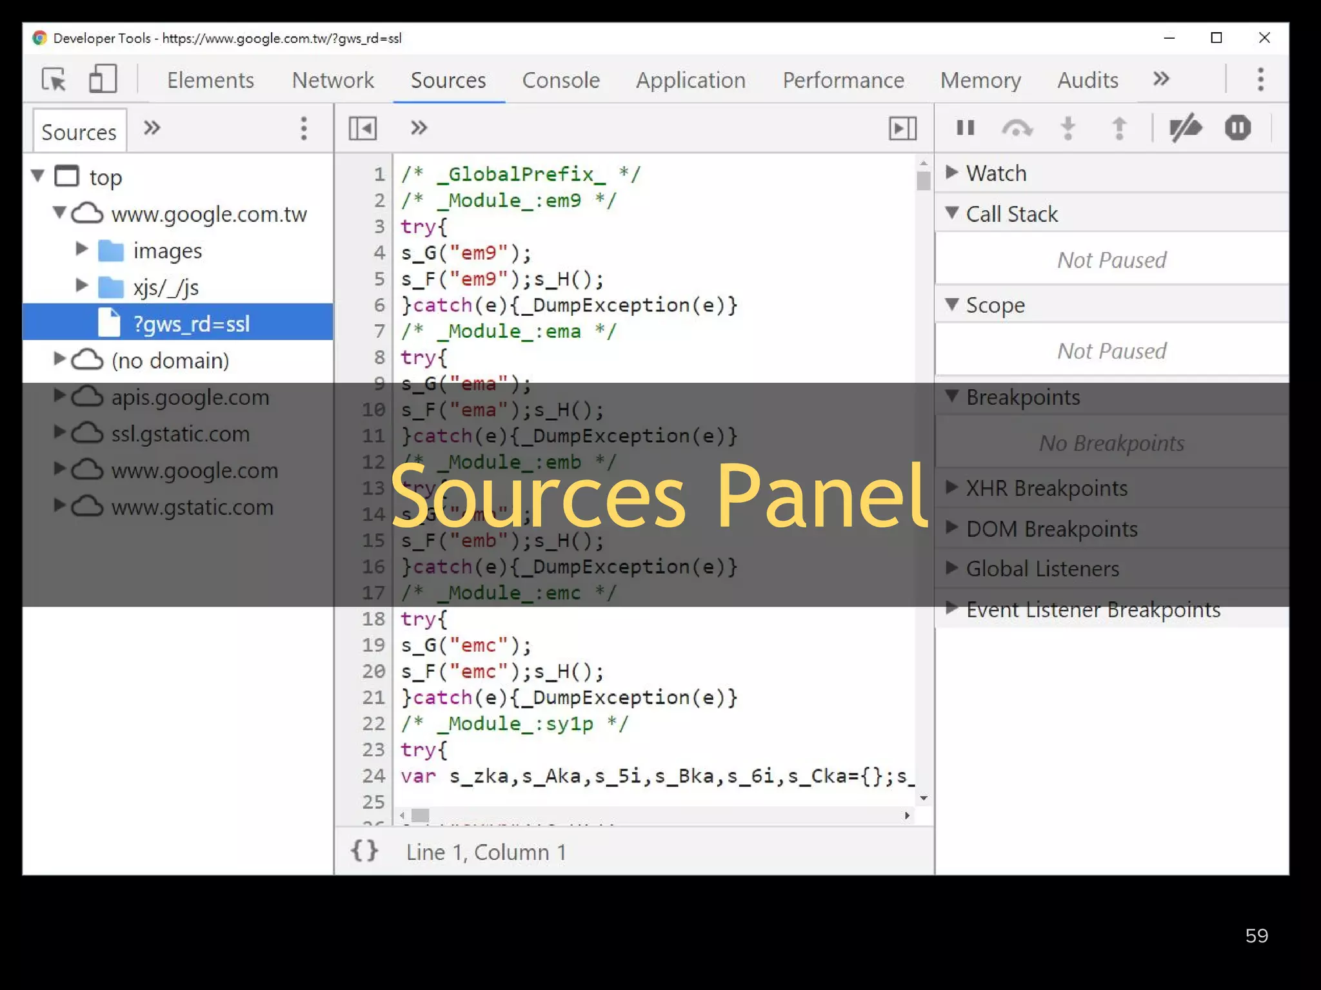Click the step into function icon

(x=1068, y=128)
